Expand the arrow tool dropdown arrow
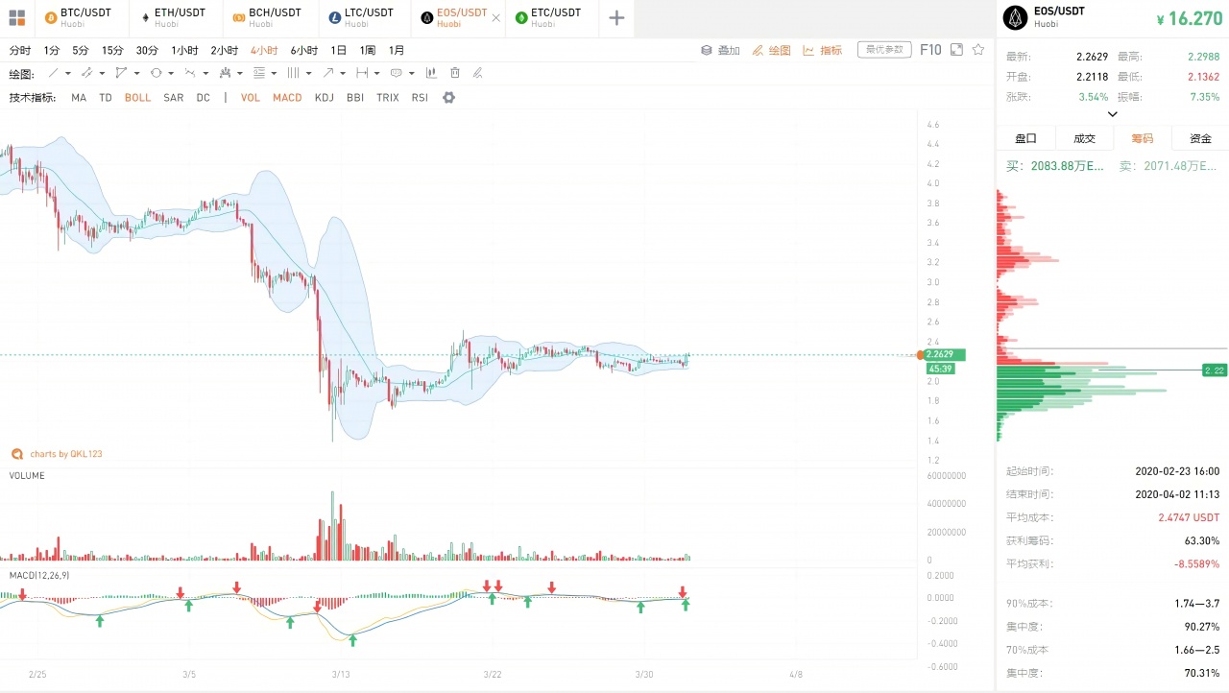The height and width of the screenshot is (693, 1229). (343, 74)
